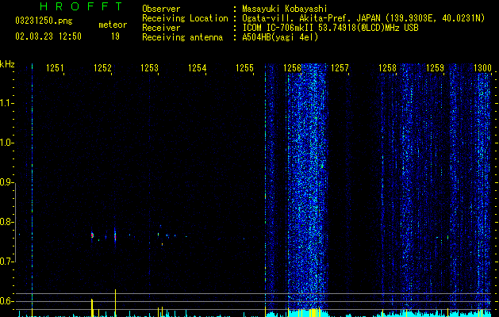Click the tallest yellow level spike after 1252
The width and height of the screenshot is (499, 317).
click(115, 303)
